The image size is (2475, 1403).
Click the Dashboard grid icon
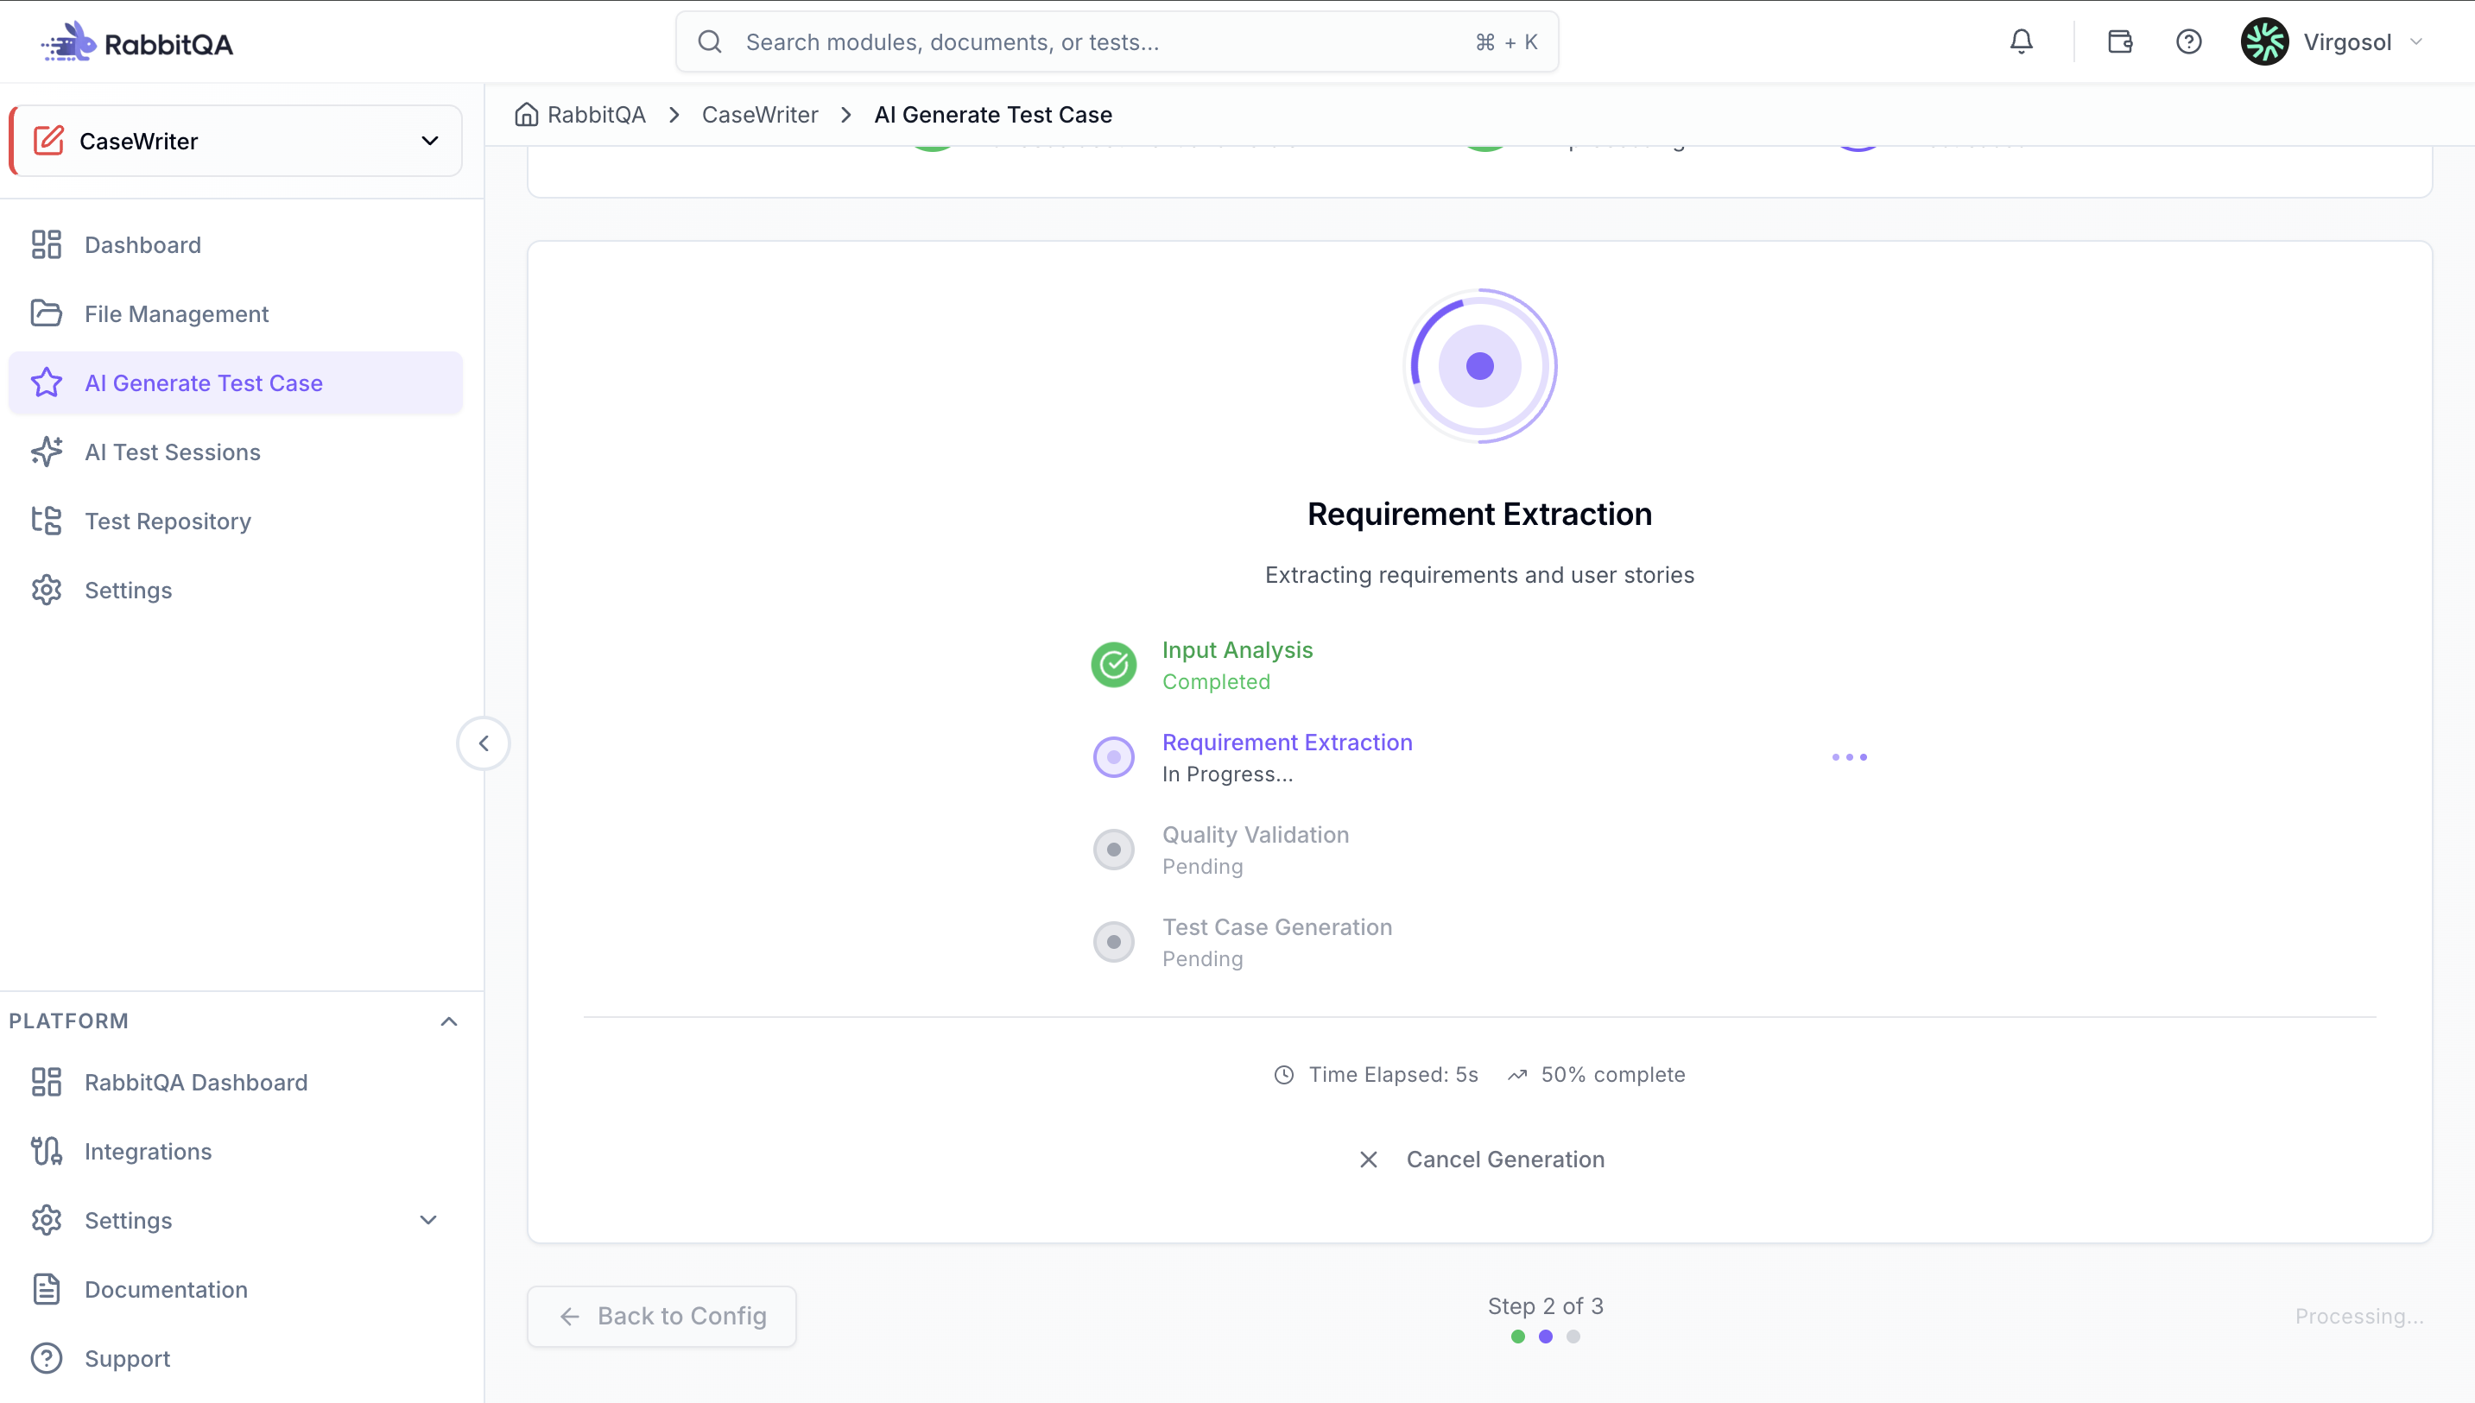(47, 244)
